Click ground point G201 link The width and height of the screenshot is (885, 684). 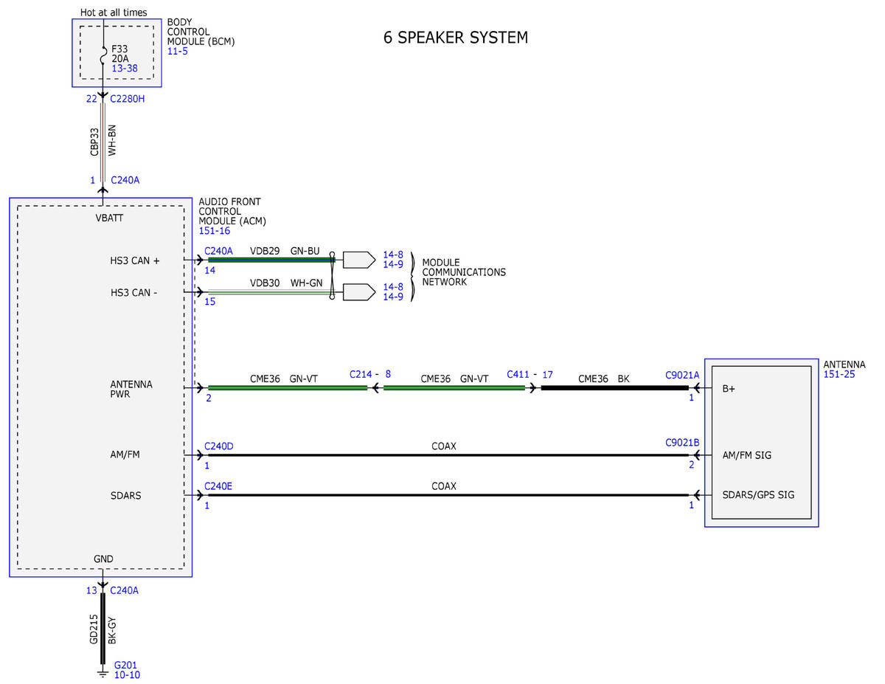coord(125,665)
